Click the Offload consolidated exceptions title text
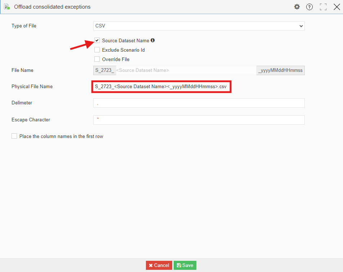The width and height of the screenshot is (343, 272). tap(52, 7)
